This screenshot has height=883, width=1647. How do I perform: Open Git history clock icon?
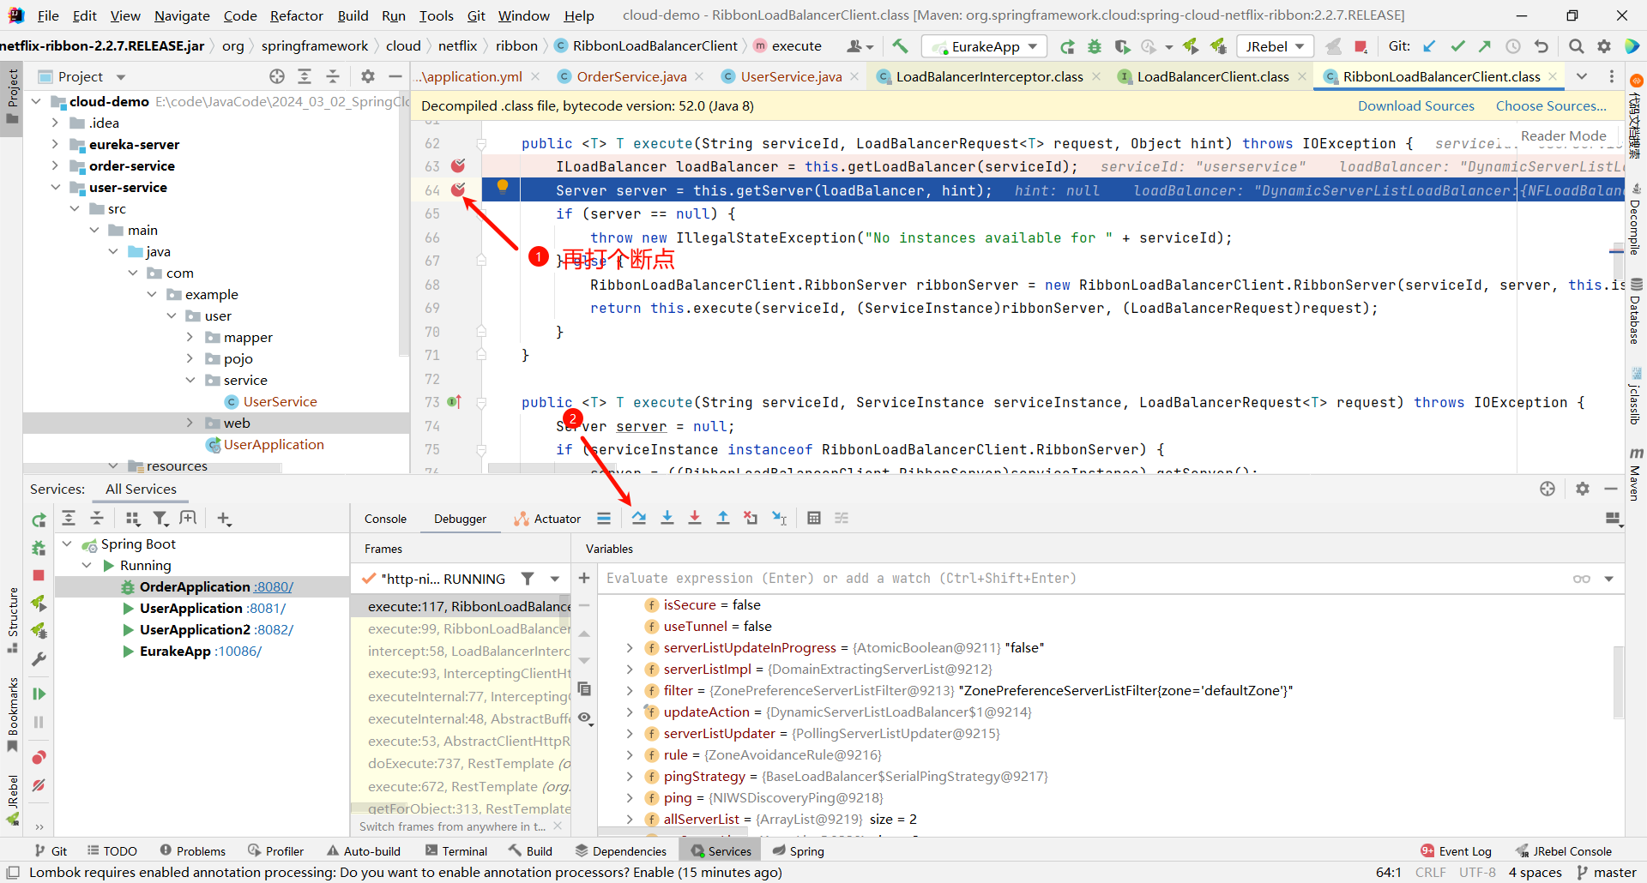pos(1513,46)
